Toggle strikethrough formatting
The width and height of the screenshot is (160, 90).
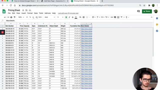pos(72,17)
